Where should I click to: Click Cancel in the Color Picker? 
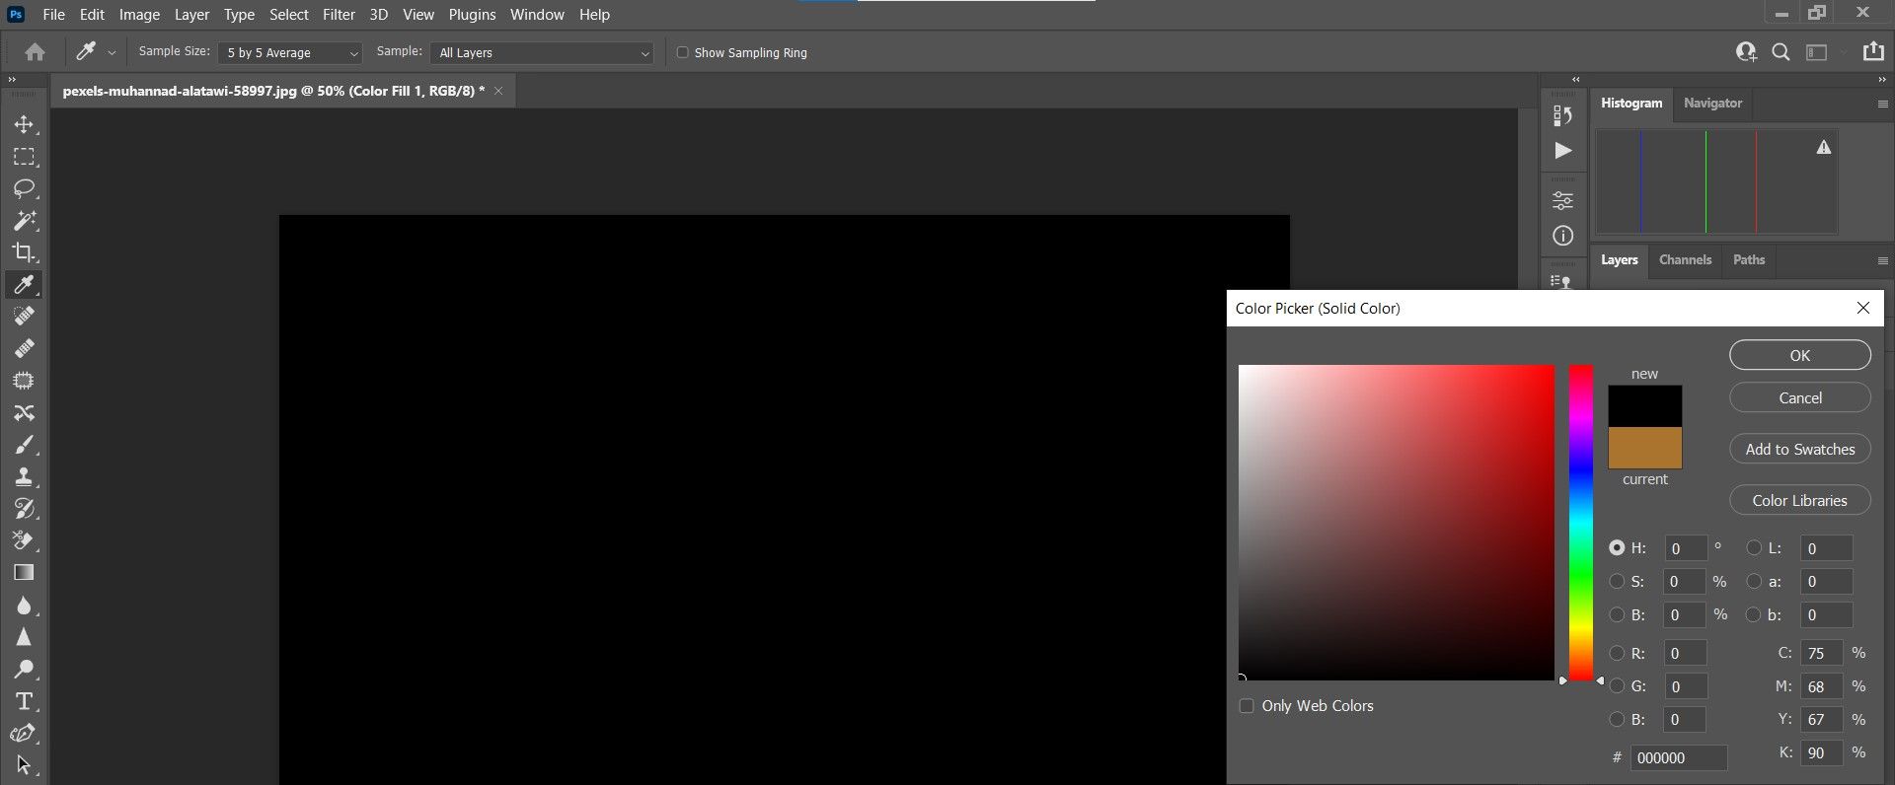coord(1800,397)
